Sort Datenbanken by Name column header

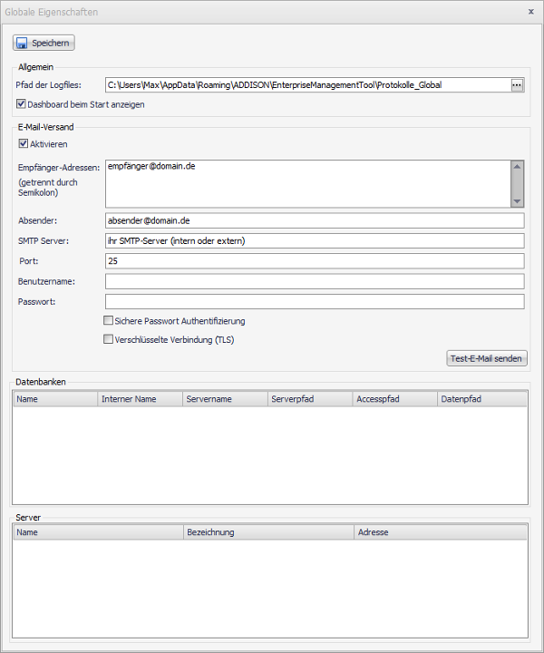[x=55, y=399]
